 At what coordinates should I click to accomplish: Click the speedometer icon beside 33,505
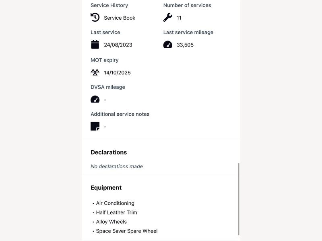pyautogui.click(x=168, y=44)
